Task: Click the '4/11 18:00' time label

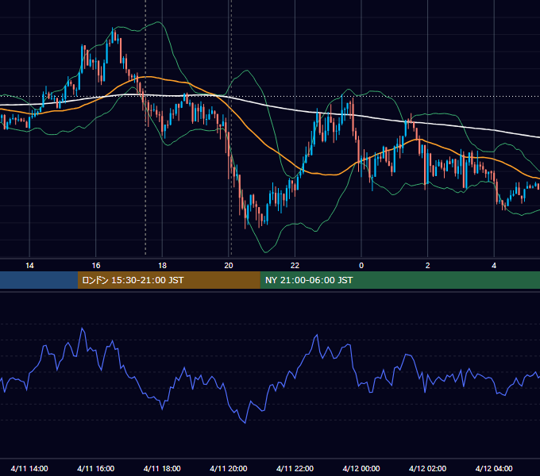Action: 162,468
